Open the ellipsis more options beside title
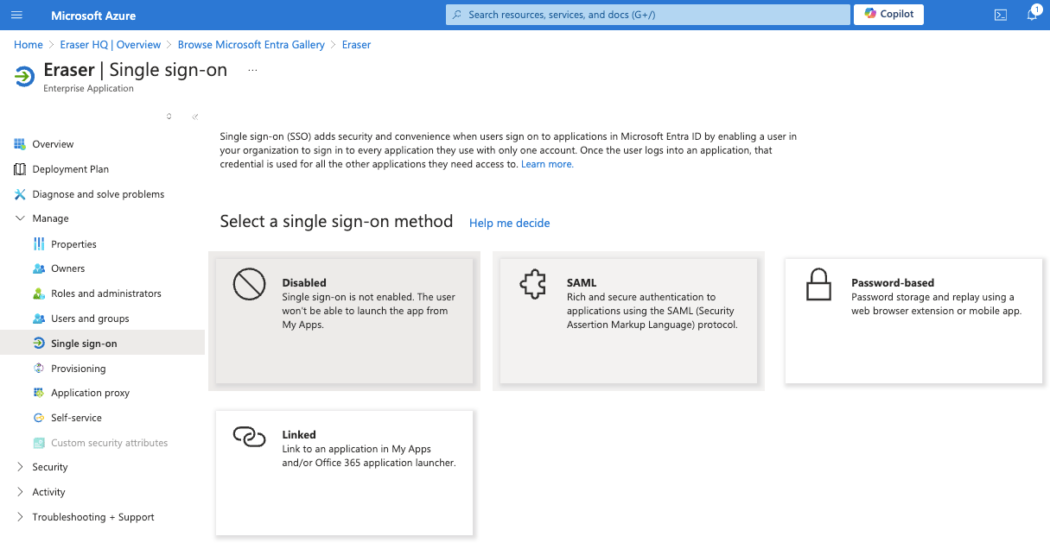The width and height of the screenshot is (1050, 549). click(x=252, y=71)
